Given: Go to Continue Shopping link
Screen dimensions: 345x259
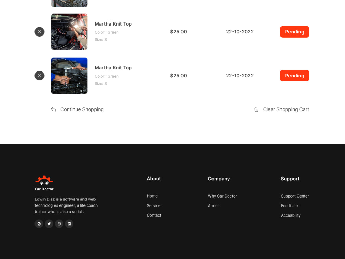Looking at the screenshot, I should coord(82,109).
